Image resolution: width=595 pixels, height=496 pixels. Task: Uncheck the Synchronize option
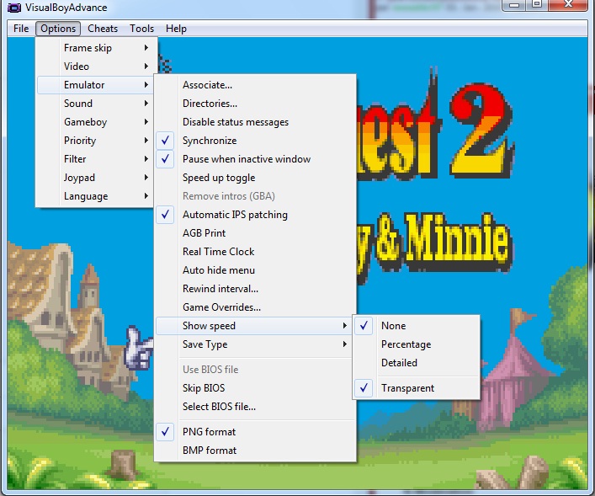[x=255, y=141]
